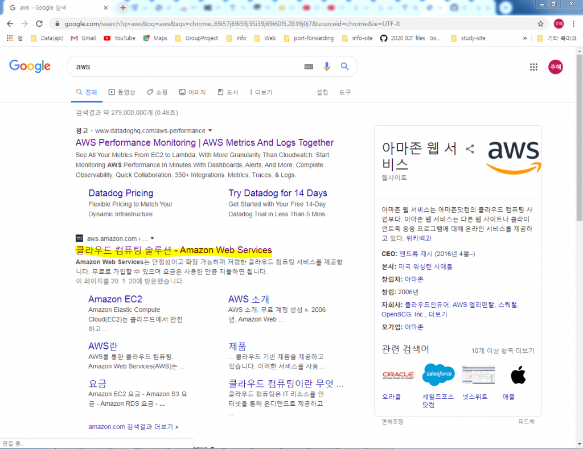Open Amazon EC2 sitelink
Image resolution: width=583 pixels, height=449 pixels.
[115, 299]
